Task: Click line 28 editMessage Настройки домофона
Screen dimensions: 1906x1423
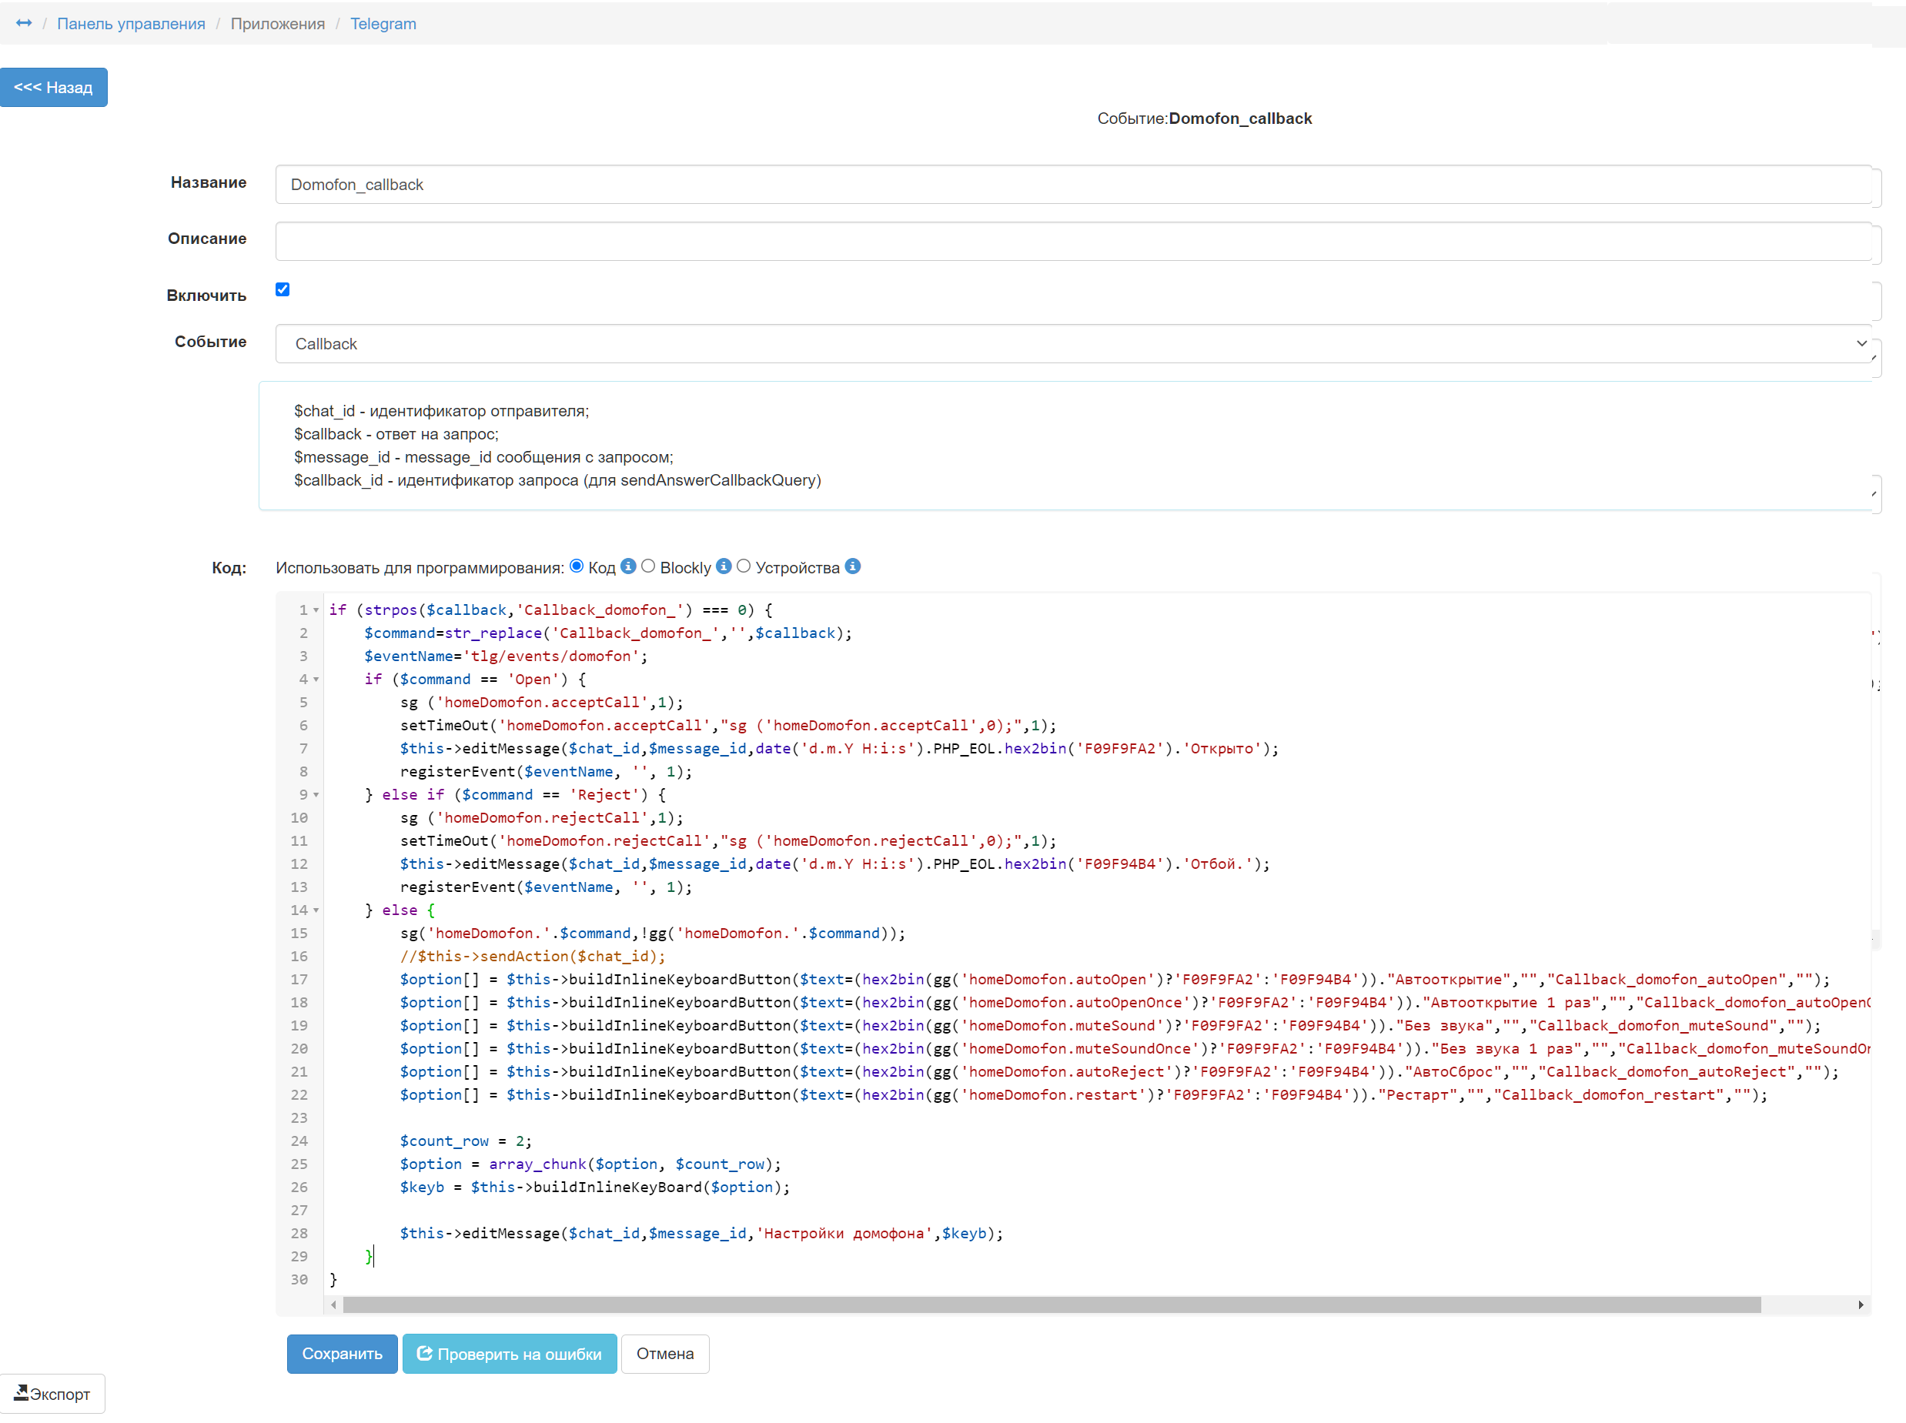Action: tap(701, 1234)
